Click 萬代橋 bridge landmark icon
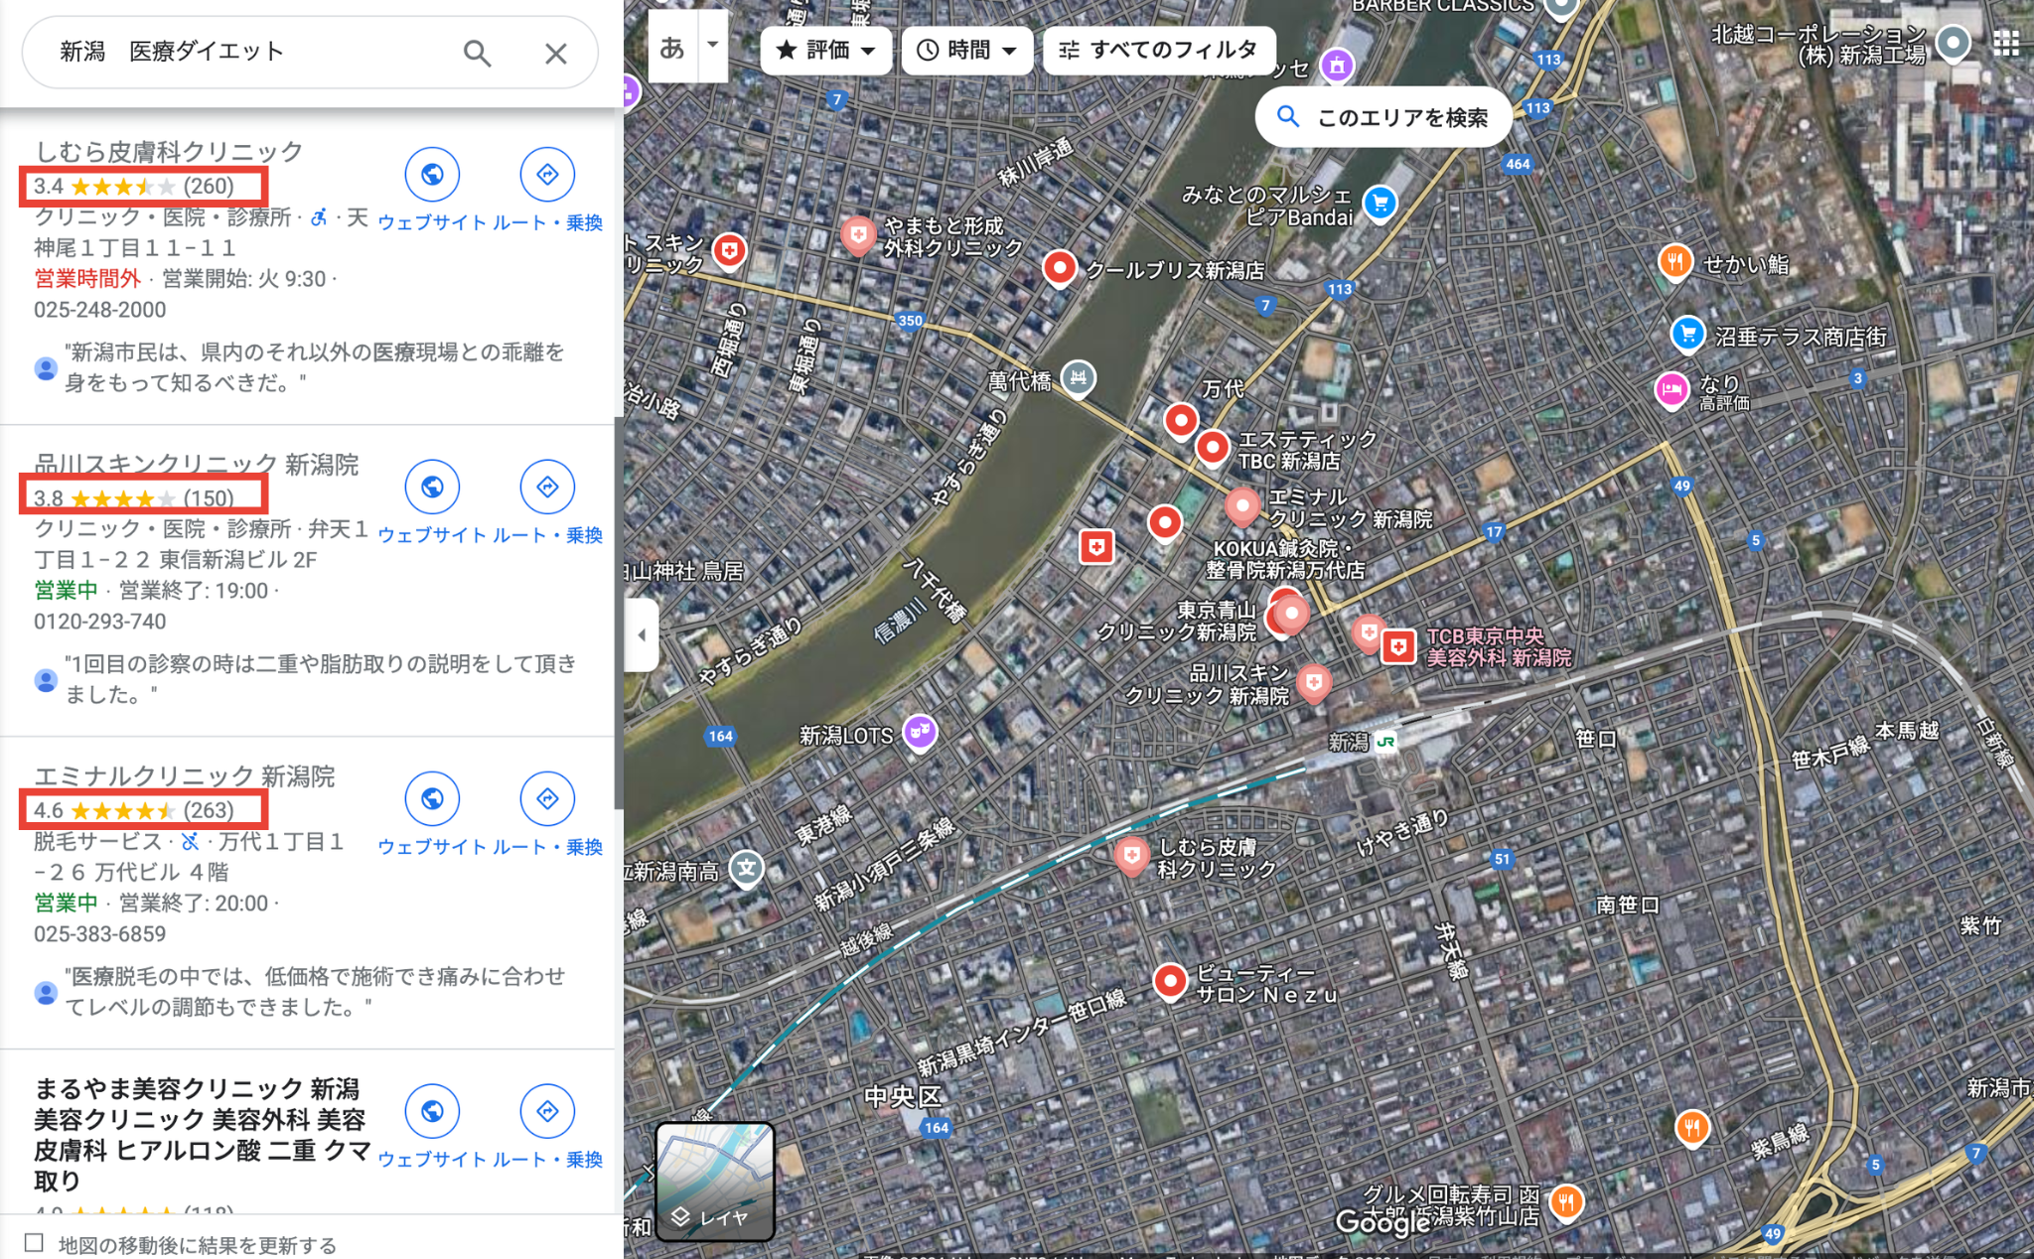 click(1078, 377)
